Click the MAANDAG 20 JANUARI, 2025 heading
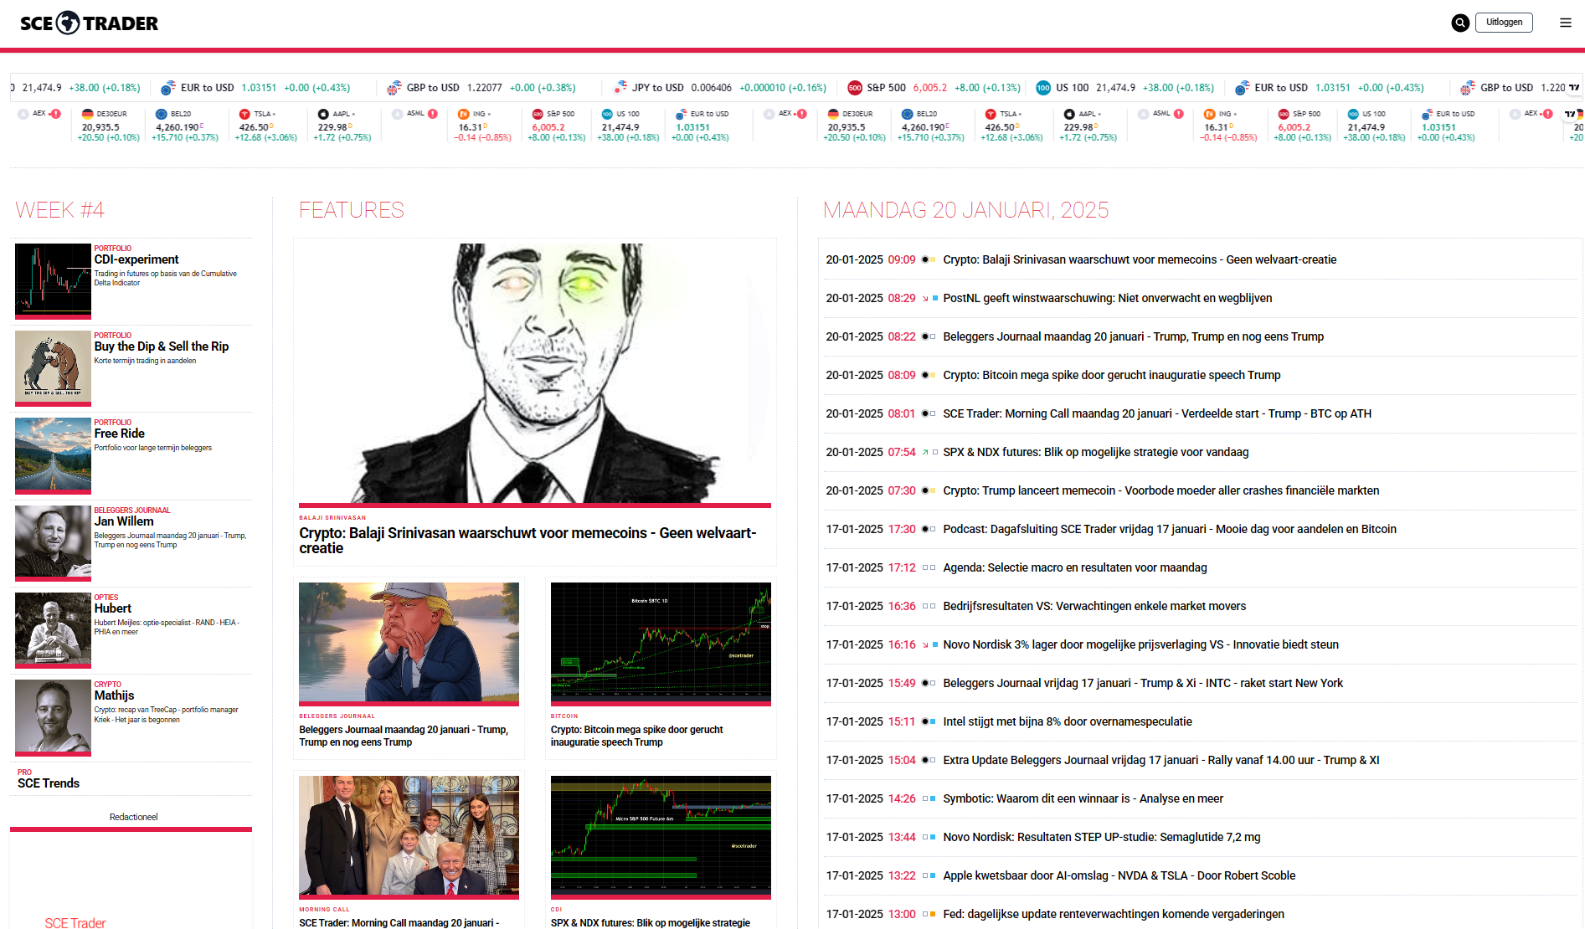The width and height of the screenshot is (1585, 929). click(965, 210)
